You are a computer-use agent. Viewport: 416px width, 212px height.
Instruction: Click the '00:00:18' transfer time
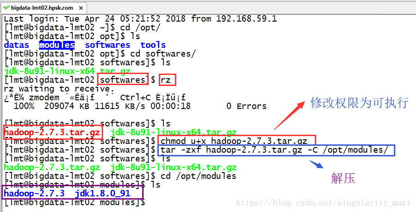[x=171, y=106]
